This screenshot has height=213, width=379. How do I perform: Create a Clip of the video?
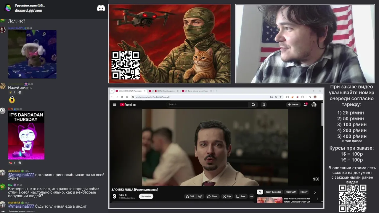tap(227, 196)
